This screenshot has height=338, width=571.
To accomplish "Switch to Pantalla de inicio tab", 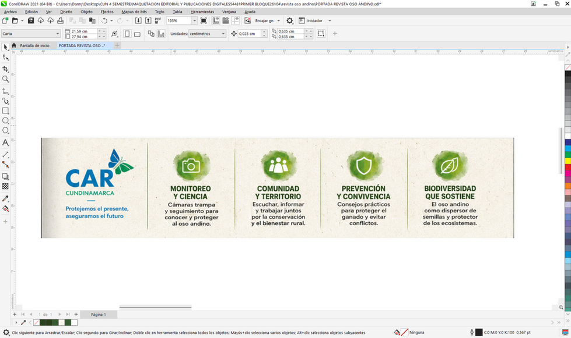I will click(x=34, y=45).
